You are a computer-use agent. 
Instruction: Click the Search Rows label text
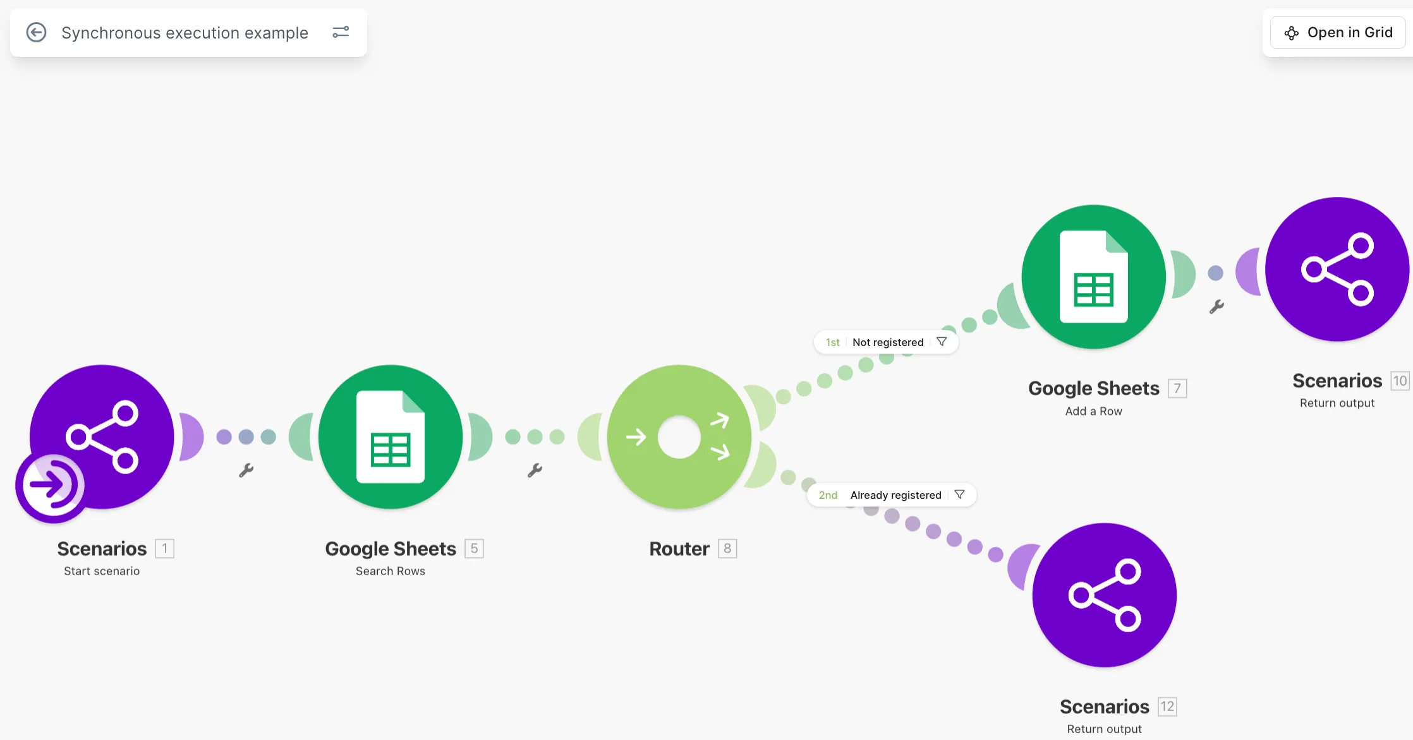point(391,571)
